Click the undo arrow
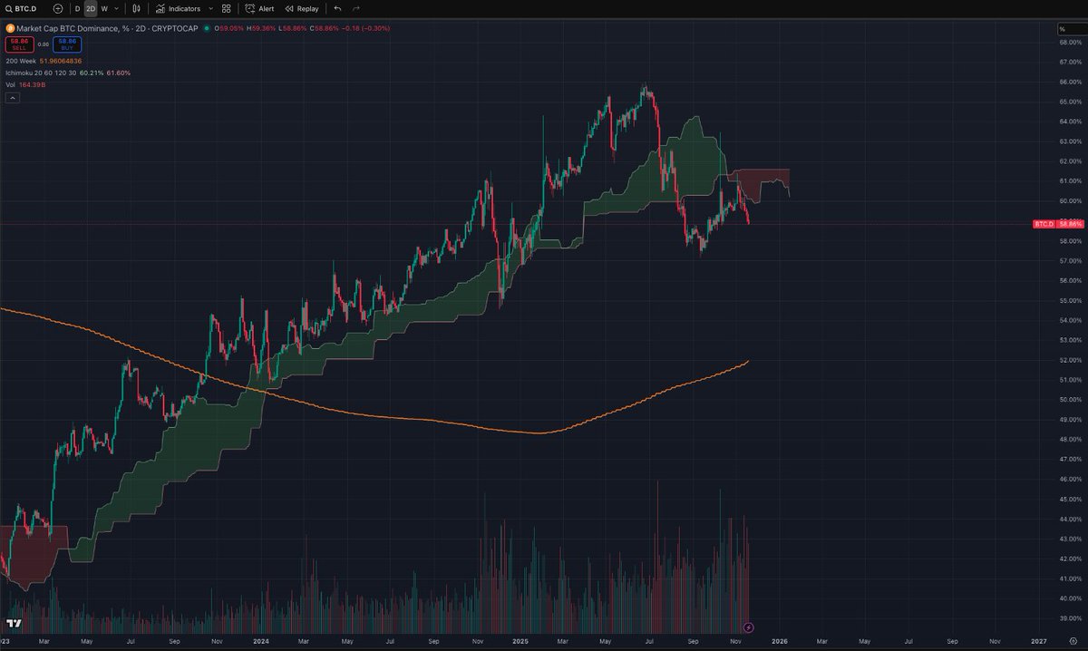This screenshot has width=1088, height=651. click(337, 8)
